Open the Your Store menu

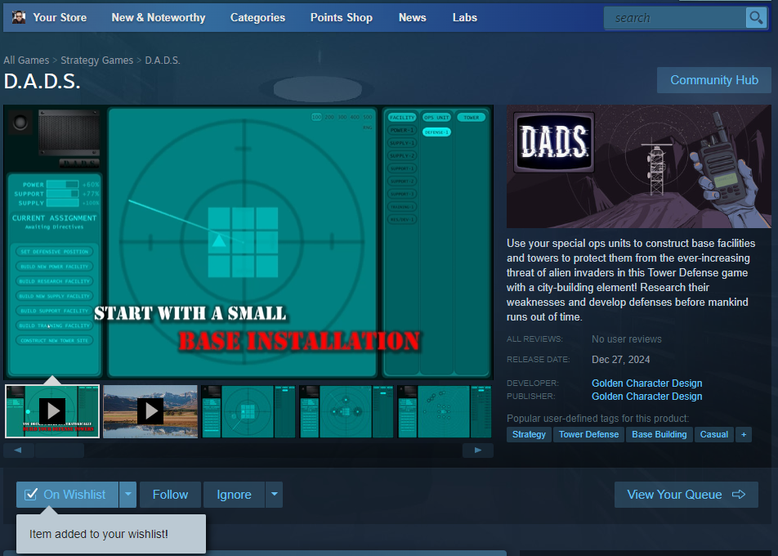click(60, 17)
